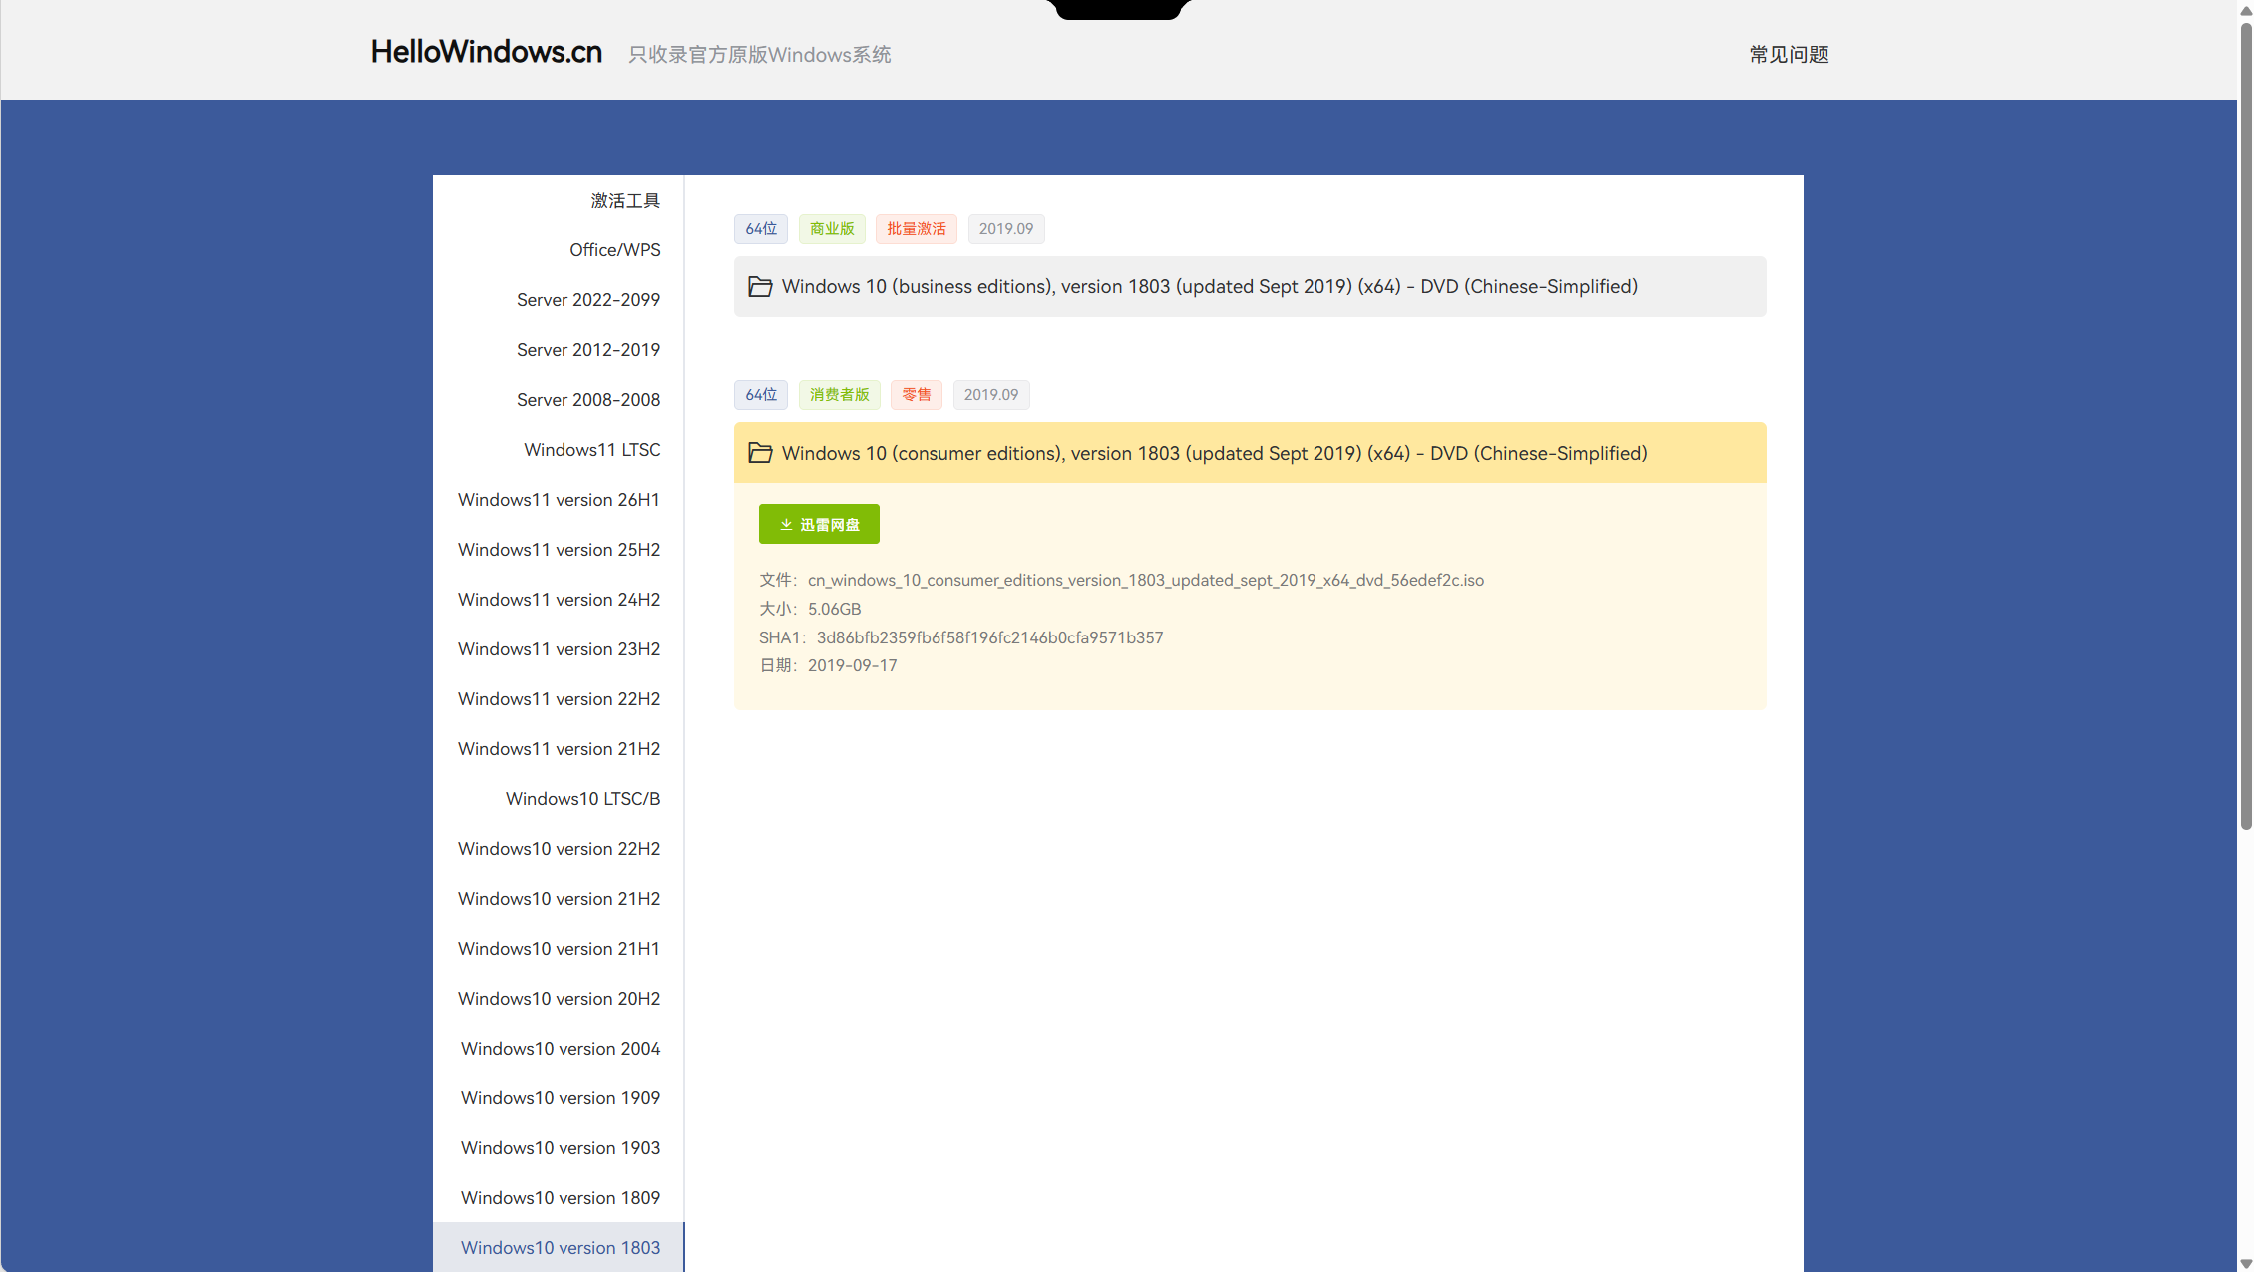The image size is (2254, 1272).
Task: Click the 5.06GB file size value
Action: tap(835, 609)
